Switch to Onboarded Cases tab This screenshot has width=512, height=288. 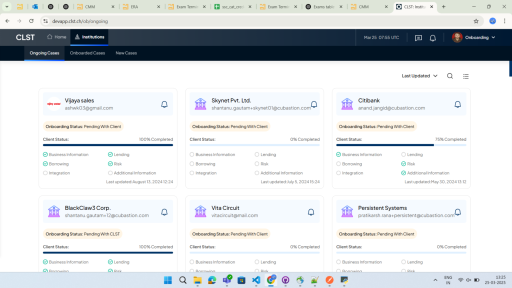point(87,53)
